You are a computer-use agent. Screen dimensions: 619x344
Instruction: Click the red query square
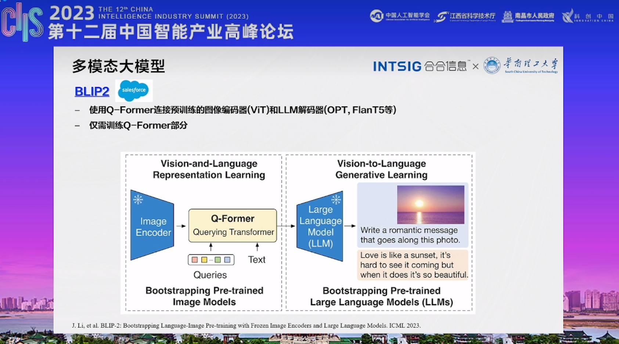(x=195, y=260)
